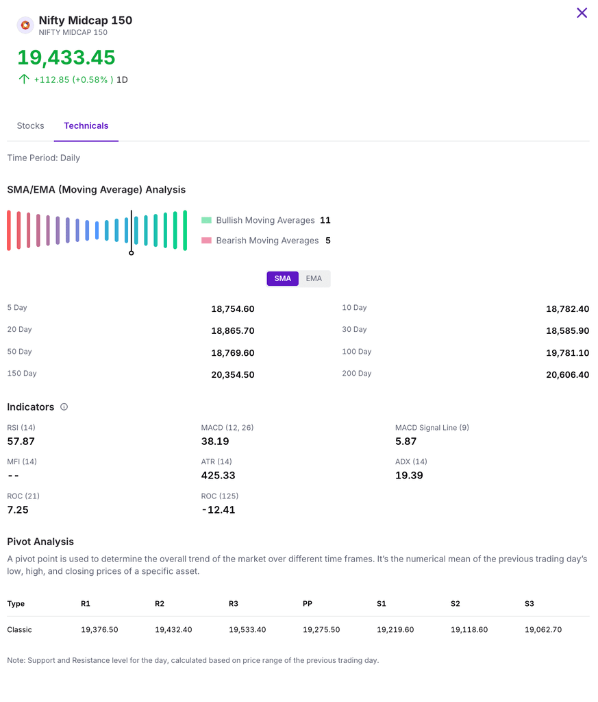Click the first red bar in gauge
Viewport: 598px width, 702px height.
(9, 230)
